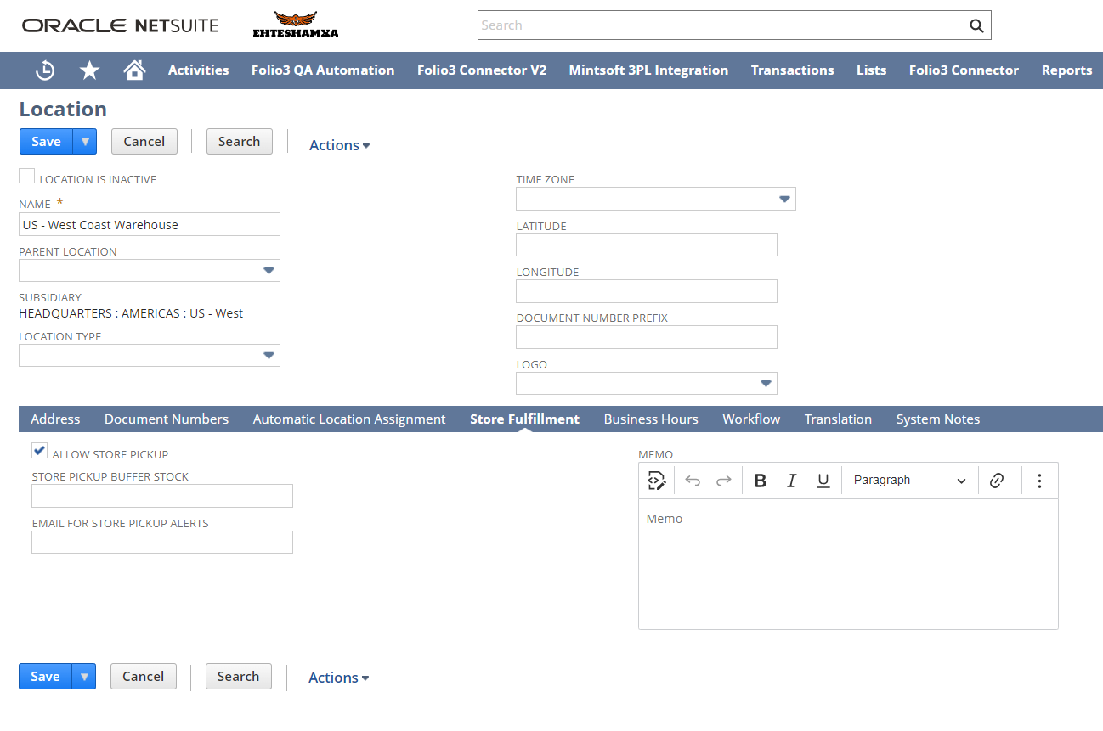
Task: Open the Shortcuts star icon
Action: 89,70
